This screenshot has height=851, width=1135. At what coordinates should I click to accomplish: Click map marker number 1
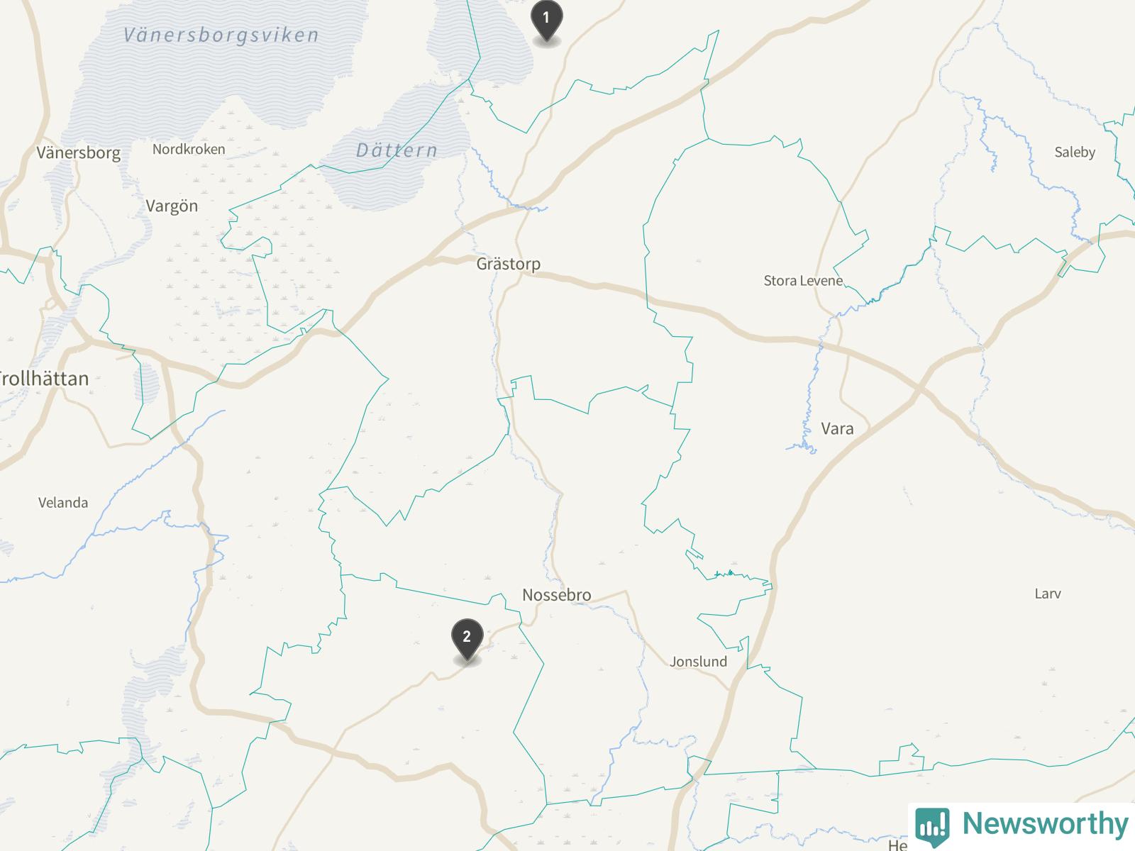point(546,22)
